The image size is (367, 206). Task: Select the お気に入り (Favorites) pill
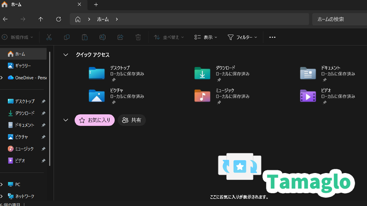(x=95, y=120)
